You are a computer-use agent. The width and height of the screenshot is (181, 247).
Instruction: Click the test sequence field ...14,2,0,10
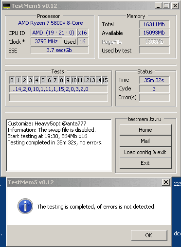[58, 89]
